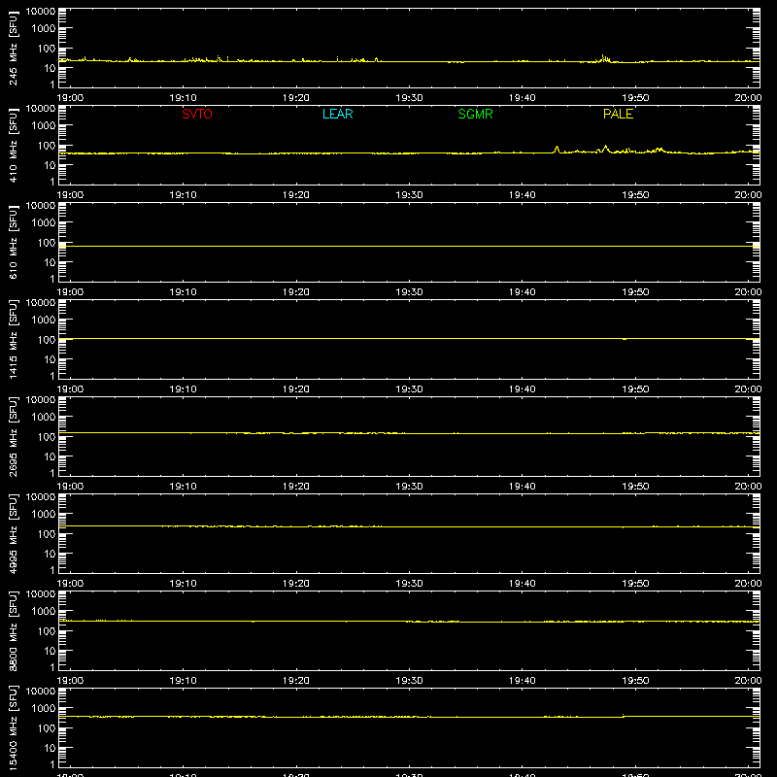
Task: Click the yellow PALE station label
Action: click(x=618, y=114)
